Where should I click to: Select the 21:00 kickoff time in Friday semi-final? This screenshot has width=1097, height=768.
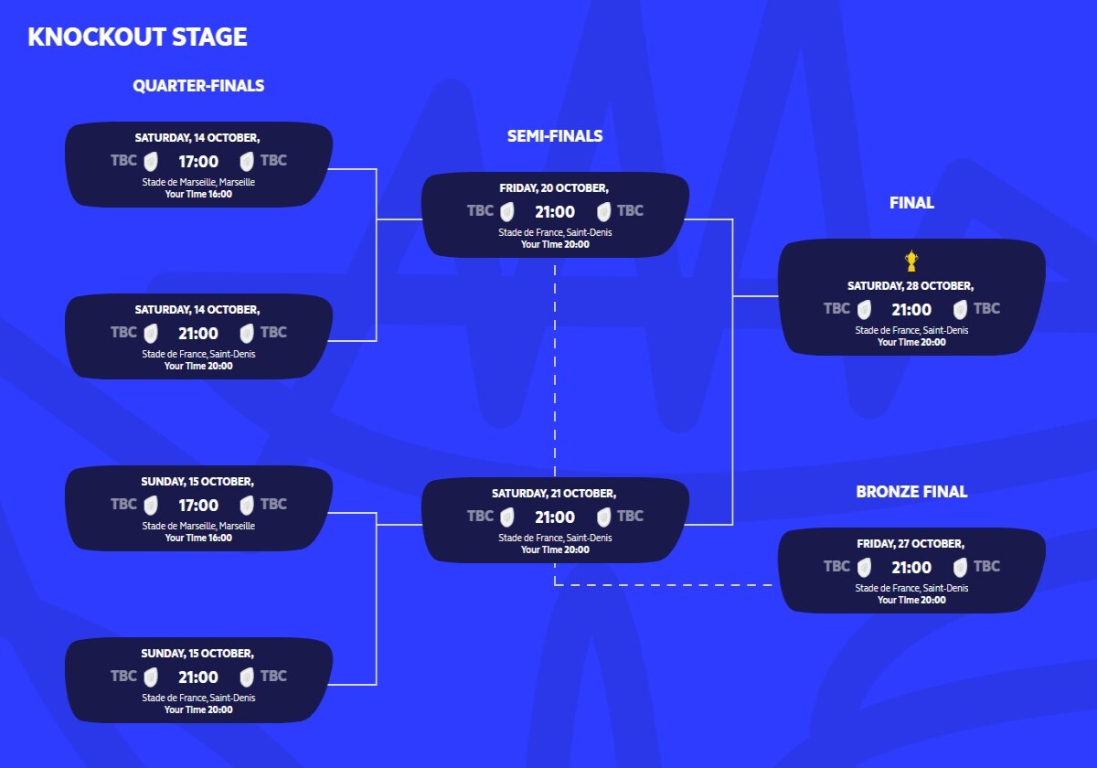pos(555,212)
